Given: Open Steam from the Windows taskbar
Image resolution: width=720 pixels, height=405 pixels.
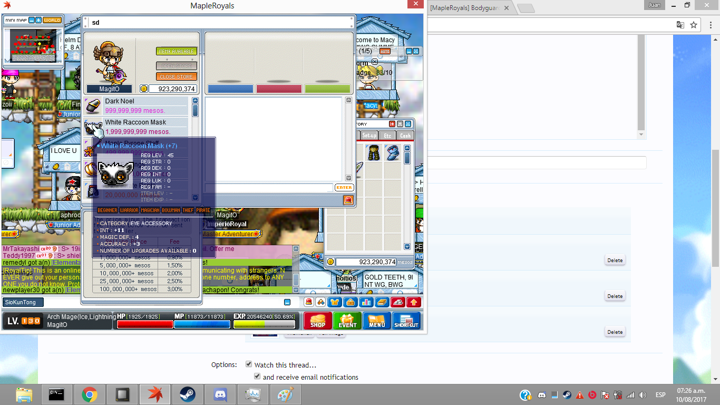Looking at the screenshot, I should pos(187,394).
